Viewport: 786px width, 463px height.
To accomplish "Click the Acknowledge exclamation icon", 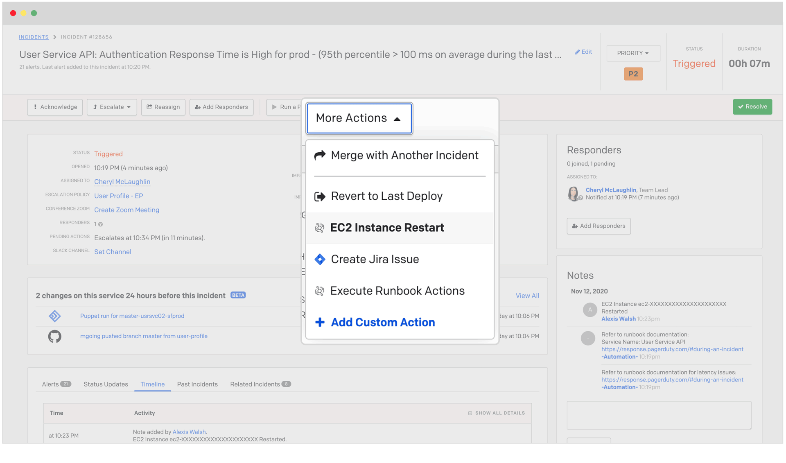I will pyautogui.click(x=36, y=107).
